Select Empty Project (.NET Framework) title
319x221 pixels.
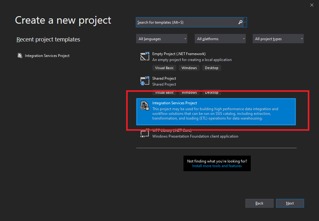tap(179, 54)
